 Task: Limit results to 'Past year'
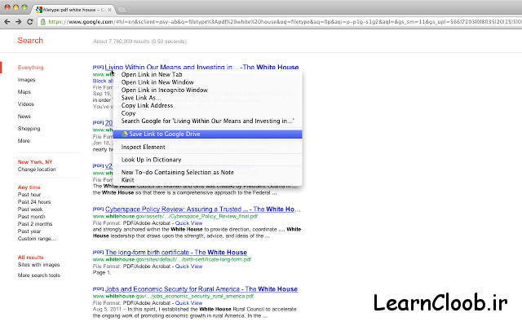tap(29, 231)
